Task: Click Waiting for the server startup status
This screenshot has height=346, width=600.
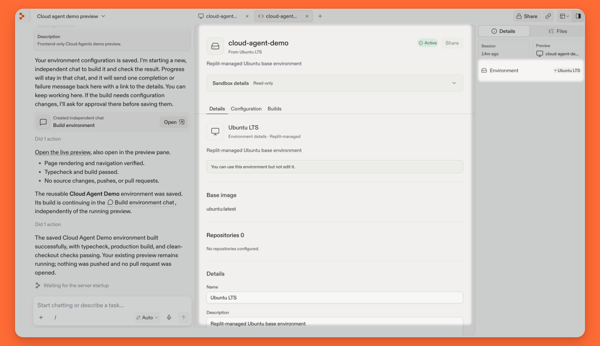Action: pos(72,285)
